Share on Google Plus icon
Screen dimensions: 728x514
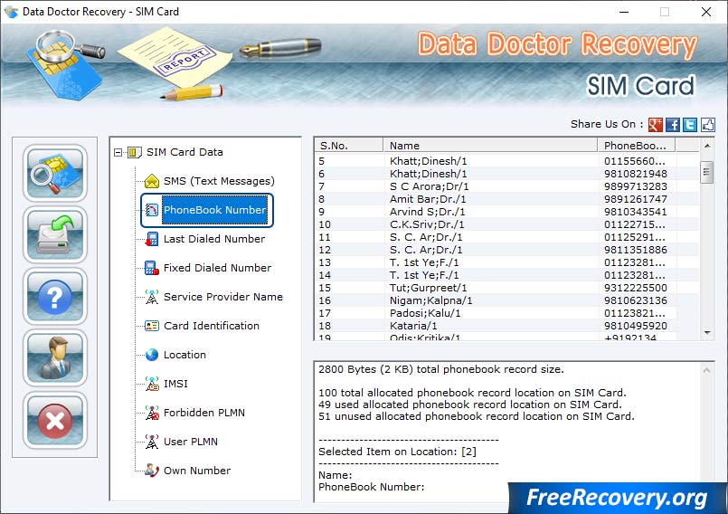(x=655, y=125)
